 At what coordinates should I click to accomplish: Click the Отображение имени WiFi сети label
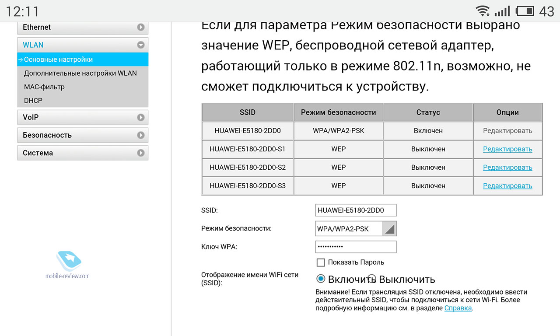(x=250, y=279)
